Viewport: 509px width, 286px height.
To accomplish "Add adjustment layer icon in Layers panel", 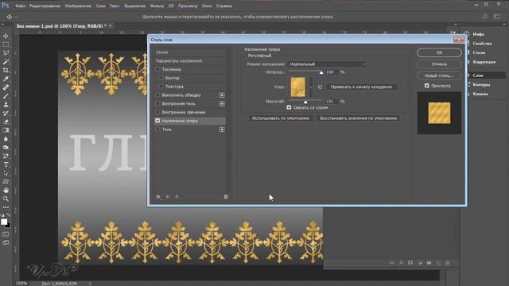I will click(420, 263).
